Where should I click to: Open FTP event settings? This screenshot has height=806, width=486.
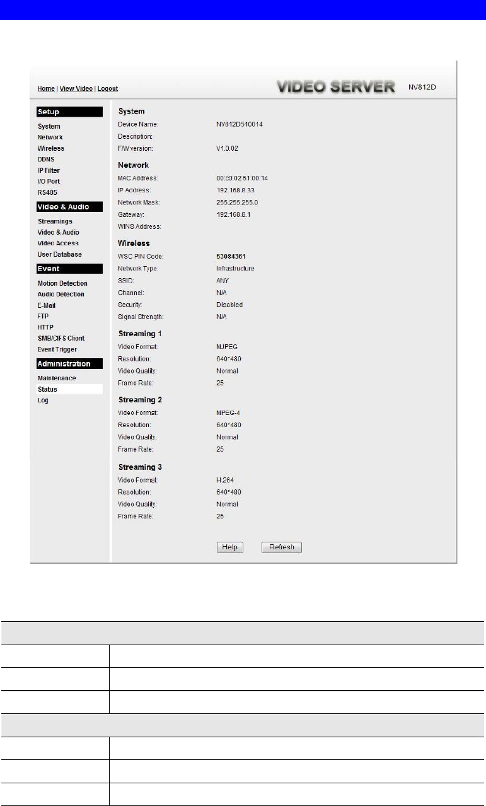(x=43, y=317)
